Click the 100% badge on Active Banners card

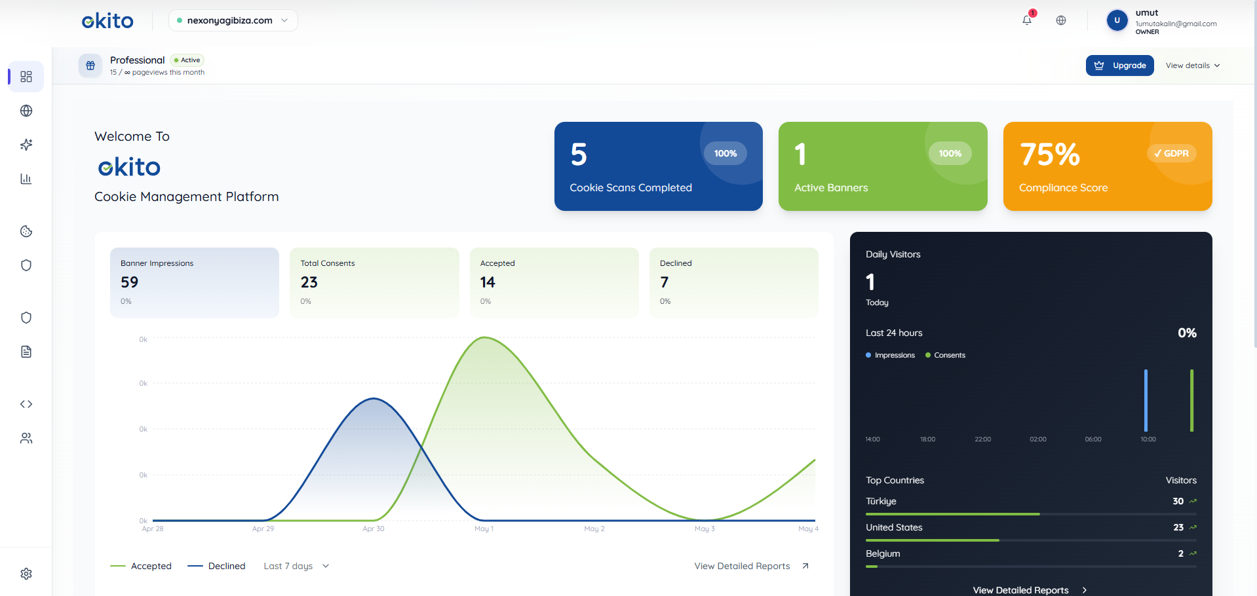pos(950,153)
